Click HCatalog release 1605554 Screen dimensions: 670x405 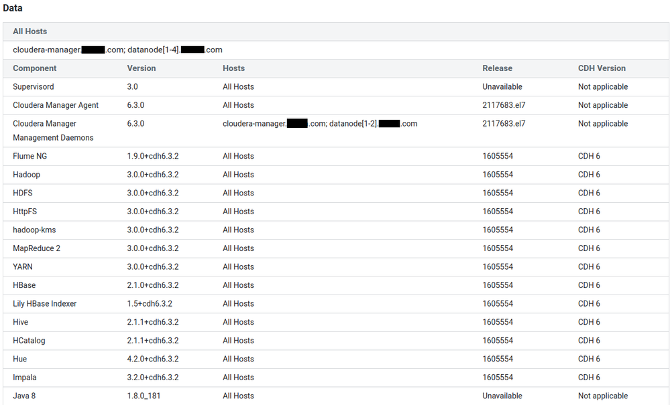click(498, 340)
